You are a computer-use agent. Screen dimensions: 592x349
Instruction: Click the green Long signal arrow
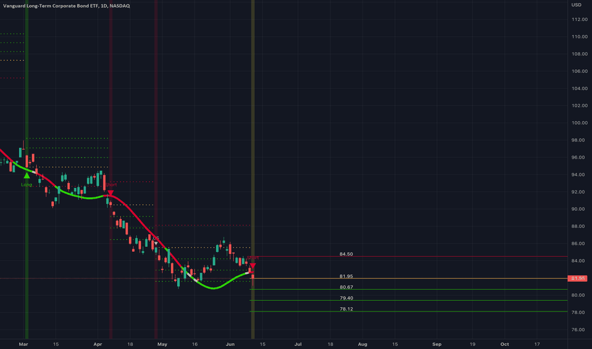coord(27,175)
